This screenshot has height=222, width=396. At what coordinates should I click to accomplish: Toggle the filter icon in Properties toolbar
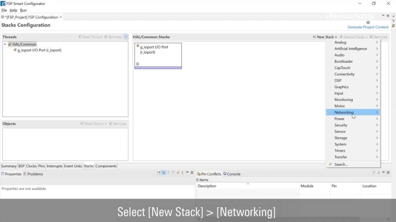(x=168, y=173)
